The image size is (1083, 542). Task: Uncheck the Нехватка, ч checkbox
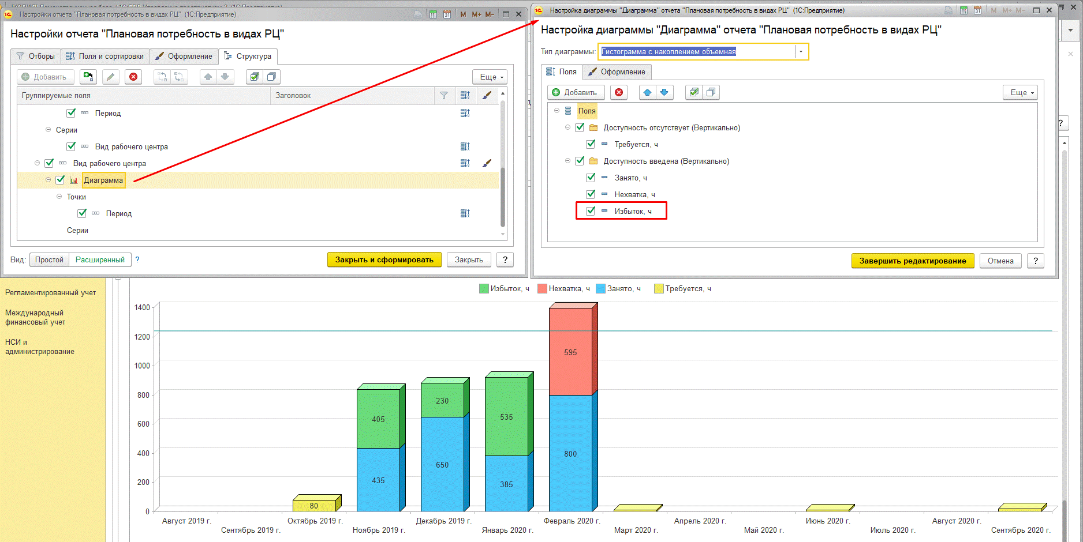click(591, 194)
